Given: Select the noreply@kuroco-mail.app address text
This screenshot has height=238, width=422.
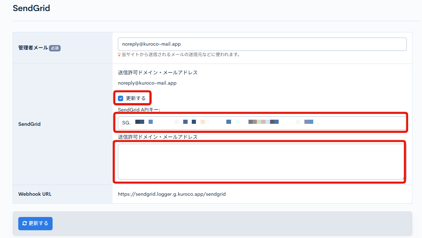Looking at the screenshot, I should (x=147, y=83).
